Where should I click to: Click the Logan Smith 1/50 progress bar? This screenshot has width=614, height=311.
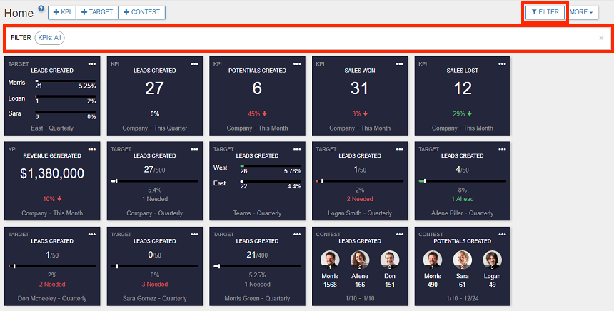coord(360,181)
